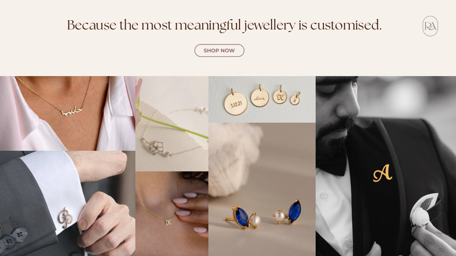Viewport: 456px width, 256px height.
Task: Open the initial K necklace image
Action: [x=172, y=214]
